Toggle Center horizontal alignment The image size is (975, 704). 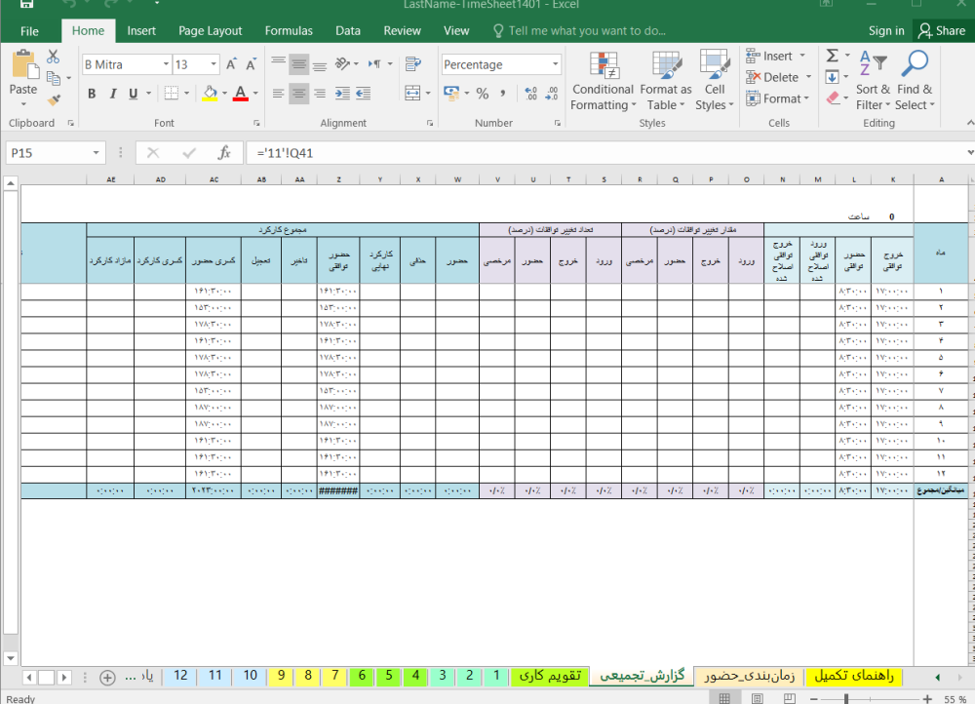tap(299, 94)
